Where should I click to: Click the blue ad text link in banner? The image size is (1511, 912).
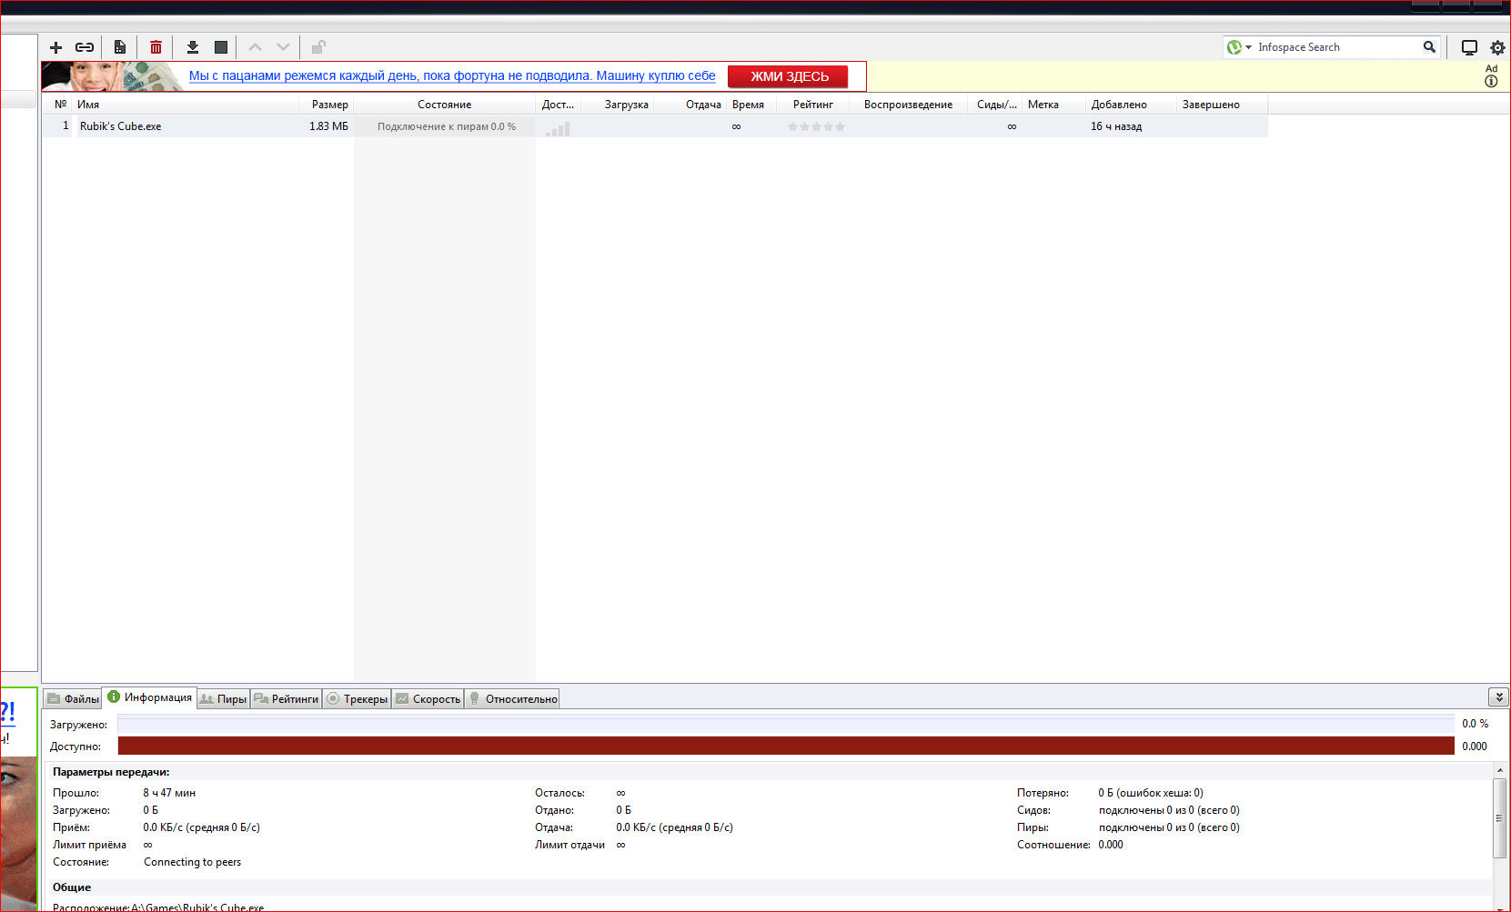tap(452, 75)
